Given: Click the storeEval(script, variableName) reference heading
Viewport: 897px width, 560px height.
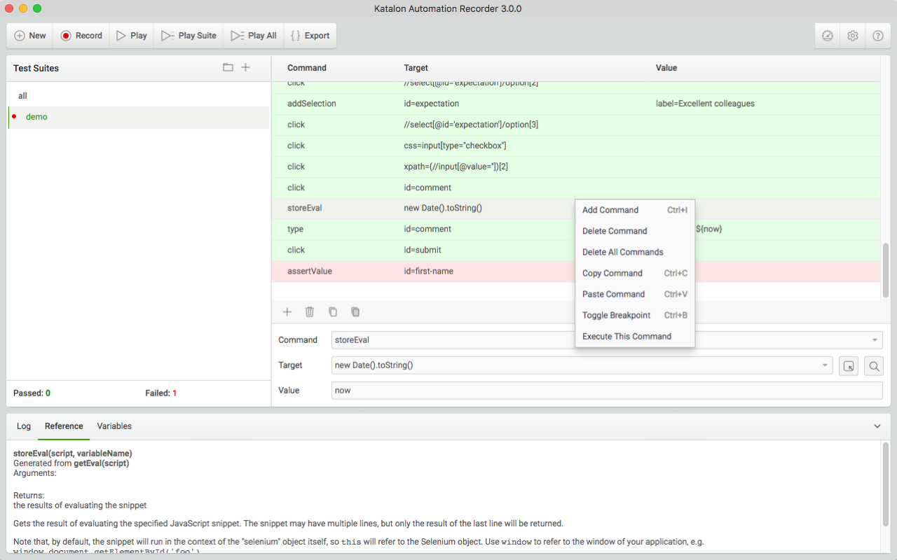Looking at the screenshot, I should point(73,454).
